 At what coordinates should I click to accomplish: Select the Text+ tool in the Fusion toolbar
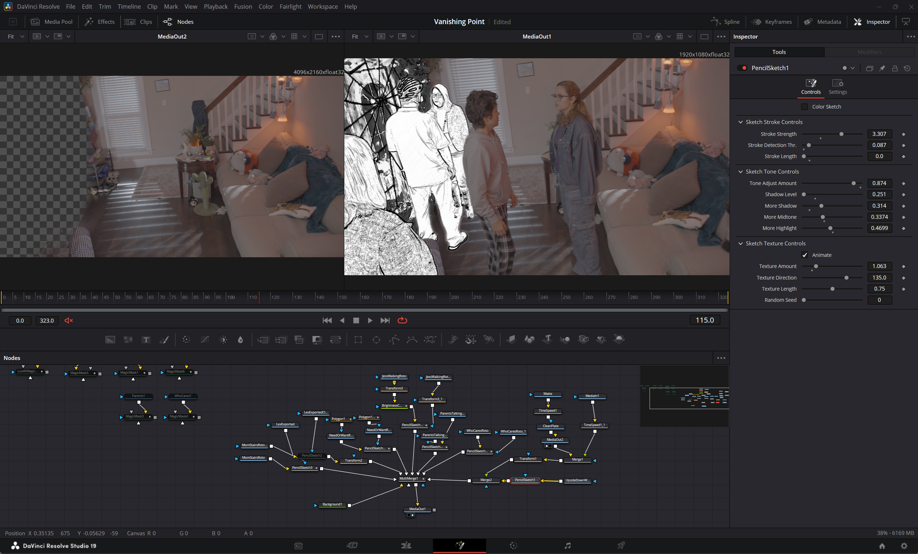(146, 339)
